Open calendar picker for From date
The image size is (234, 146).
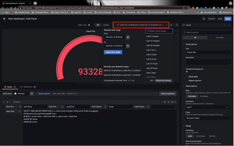[x=128, y=37]
